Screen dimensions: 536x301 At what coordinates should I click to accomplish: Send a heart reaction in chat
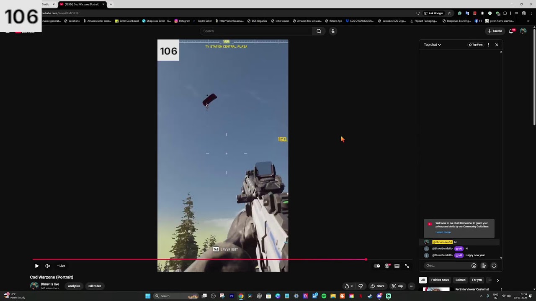[494, 265]
